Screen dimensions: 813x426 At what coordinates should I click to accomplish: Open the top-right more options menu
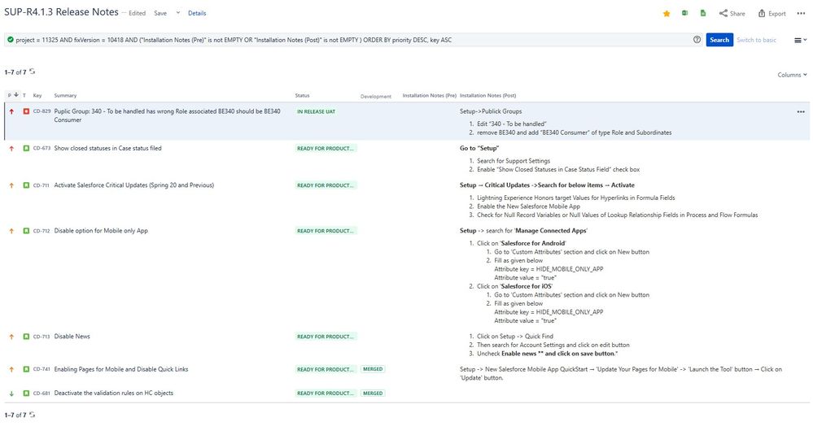[801, 14]
